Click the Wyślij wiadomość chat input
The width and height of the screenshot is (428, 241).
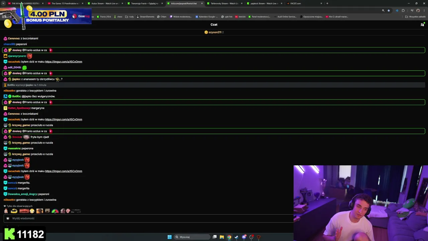(x=149, y=218)
